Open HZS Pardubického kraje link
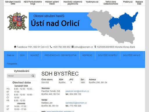 pos(33,3)
